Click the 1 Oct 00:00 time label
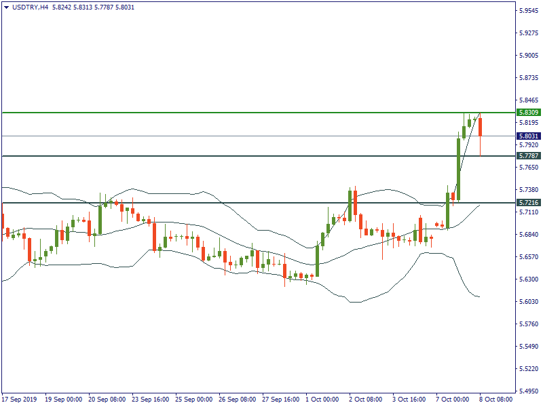Screen dimensions: 543x407 point(322,400)
